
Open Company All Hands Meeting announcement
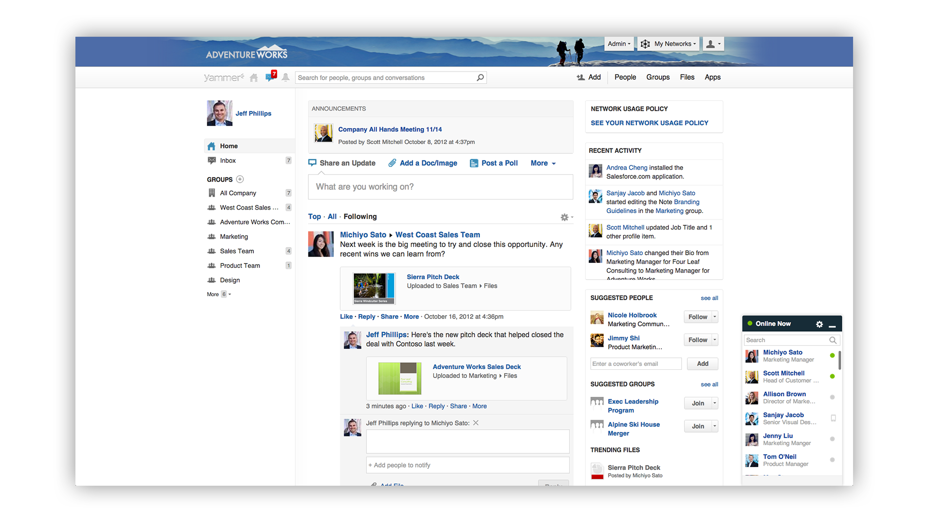[x=390, y=130]
